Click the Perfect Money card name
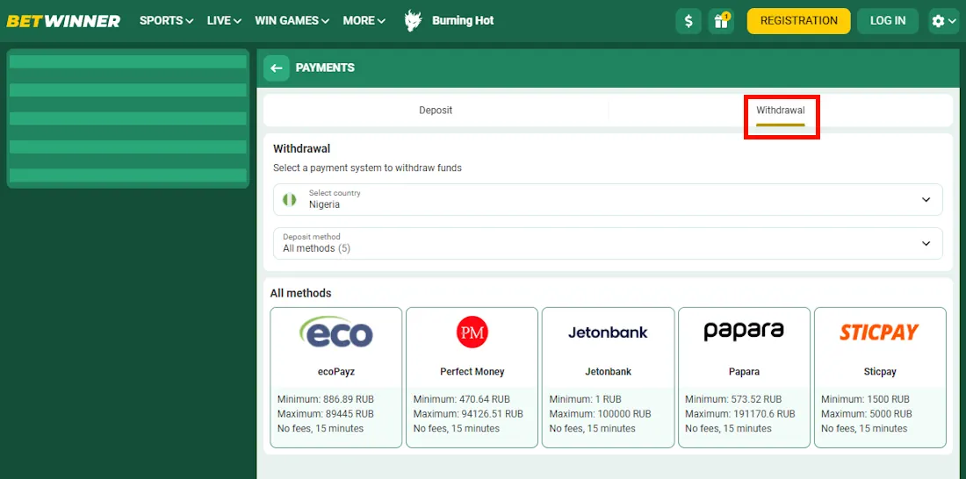The width and height of the screenshot is (966, 479). [472, 372]
